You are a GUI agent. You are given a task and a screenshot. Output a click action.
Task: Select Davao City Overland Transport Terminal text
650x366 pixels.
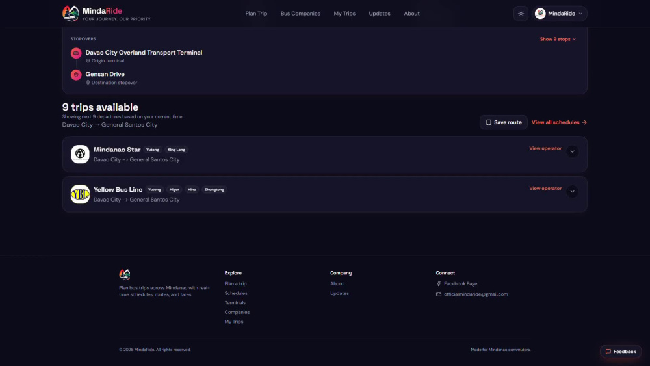pyautogui.click(x=144, y=53)
